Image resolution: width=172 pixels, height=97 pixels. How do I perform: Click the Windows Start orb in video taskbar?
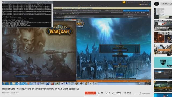[x=4, y=84]
